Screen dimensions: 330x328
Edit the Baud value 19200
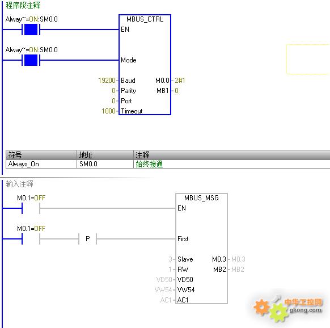pyautogui.click(x=107, y=81)
